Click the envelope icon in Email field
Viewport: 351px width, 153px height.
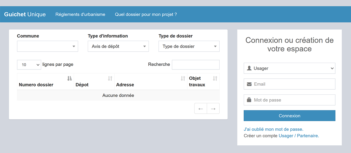coord(249,84)
